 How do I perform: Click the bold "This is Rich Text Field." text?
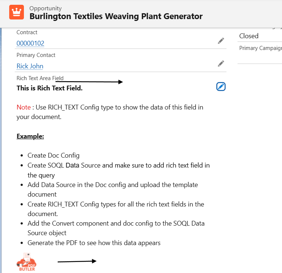50,88
